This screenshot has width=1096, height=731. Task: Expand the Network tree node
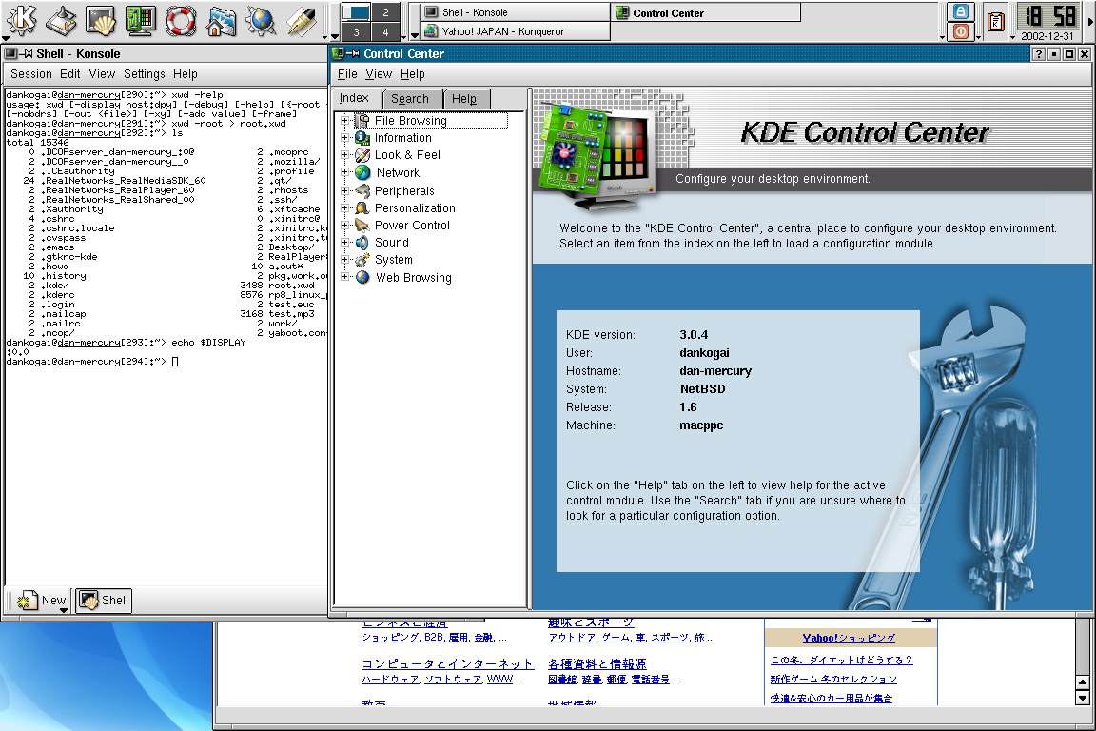pyautogui.click(x=344, y=173)
